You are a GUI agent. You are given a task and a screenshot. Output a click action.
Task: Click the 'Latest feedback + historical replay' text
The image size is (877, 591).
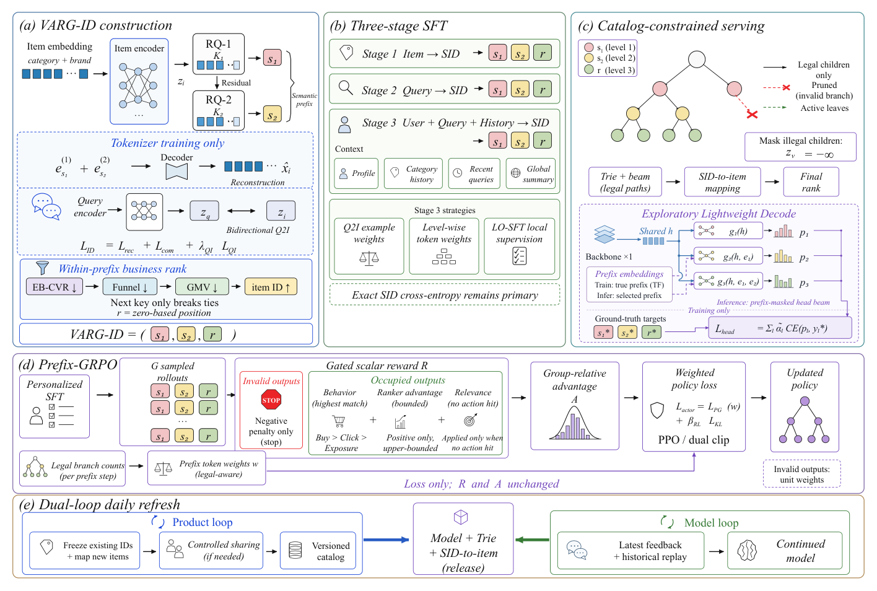click(x=650, y=551)
